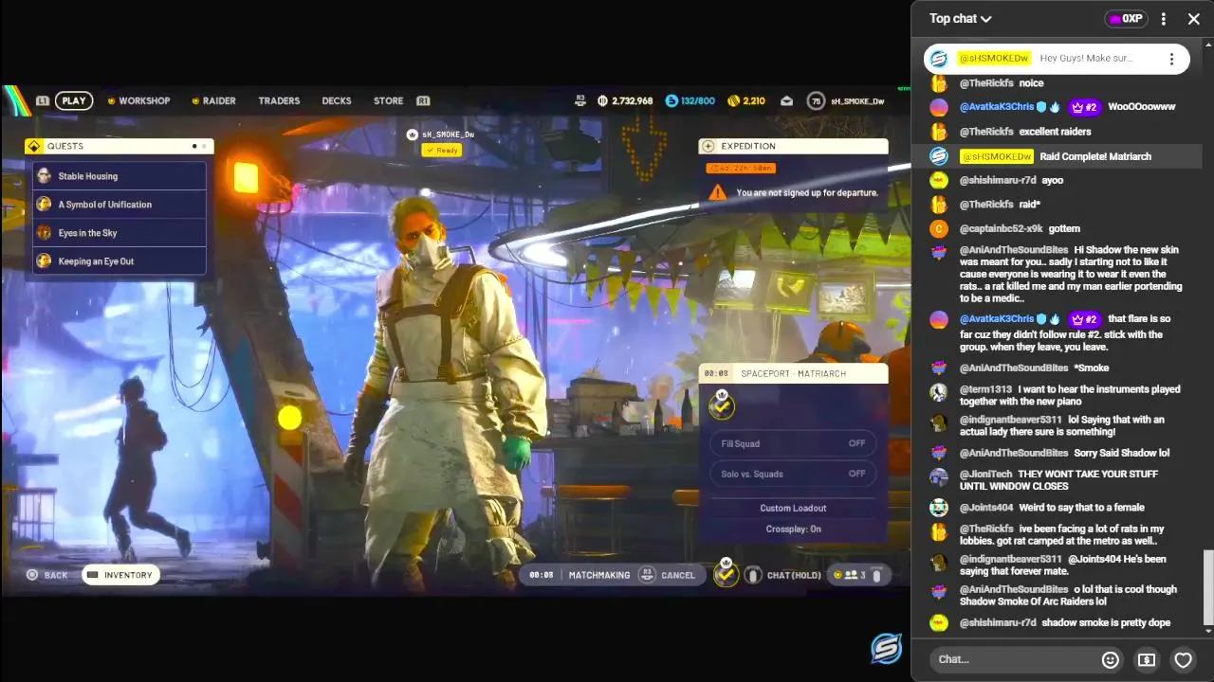The height and width of the screenshot is (682, 1214).
Task: Select the Eyes in the Sky quest
Action: (x=120, y=233)
